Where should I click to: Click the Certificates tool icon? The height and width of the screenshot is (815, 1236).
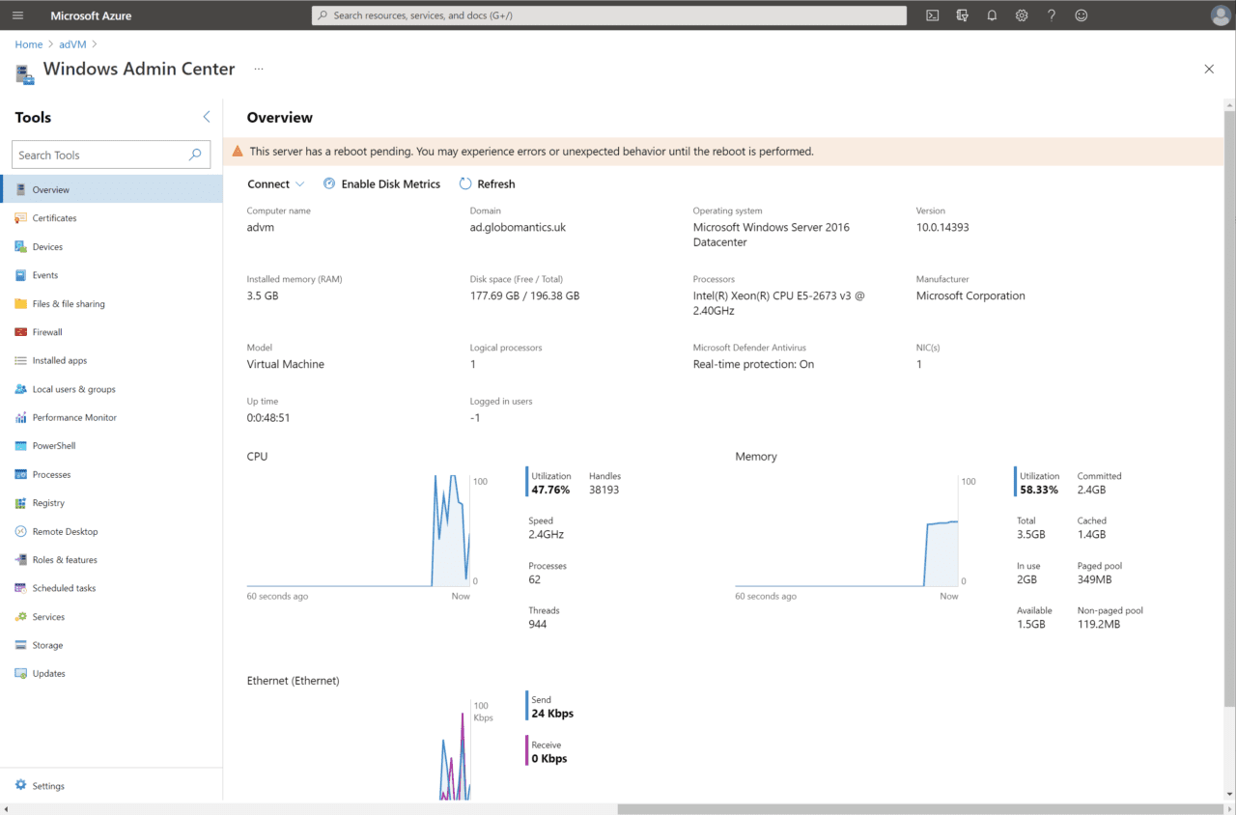(21, 218)
